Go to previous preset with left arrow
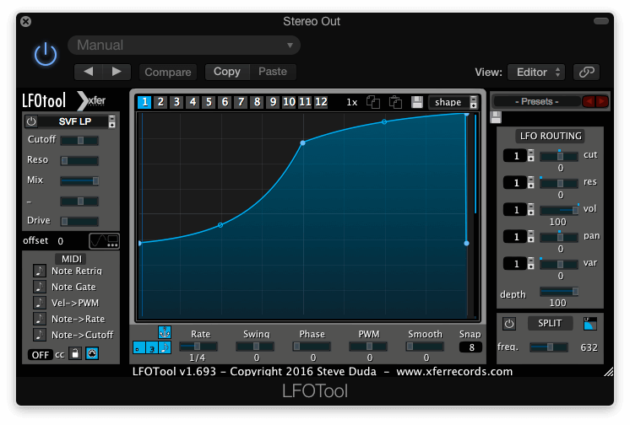630x425 pixels. pyautogui.click(x=89, y=72)
